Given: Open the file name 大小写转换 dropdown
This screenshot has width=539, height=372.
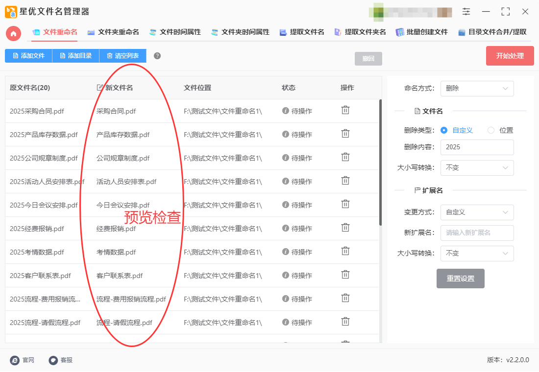Looking at the screenshot, I should [477, 168].
